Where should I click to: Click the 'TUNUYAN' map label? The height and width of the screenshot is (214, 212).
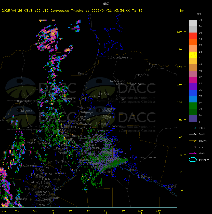coord(54,198)
